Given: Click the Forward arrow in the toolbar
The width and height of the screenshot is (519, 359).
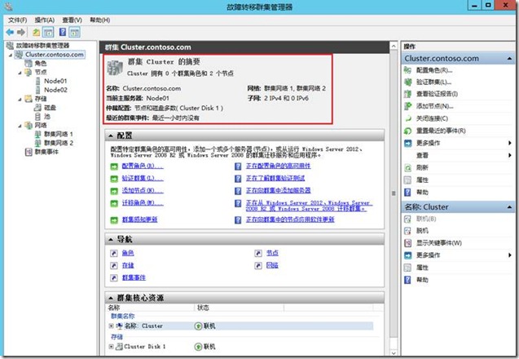Looking at the screenshot, I should pyautogui.click(x=21, y=32).
